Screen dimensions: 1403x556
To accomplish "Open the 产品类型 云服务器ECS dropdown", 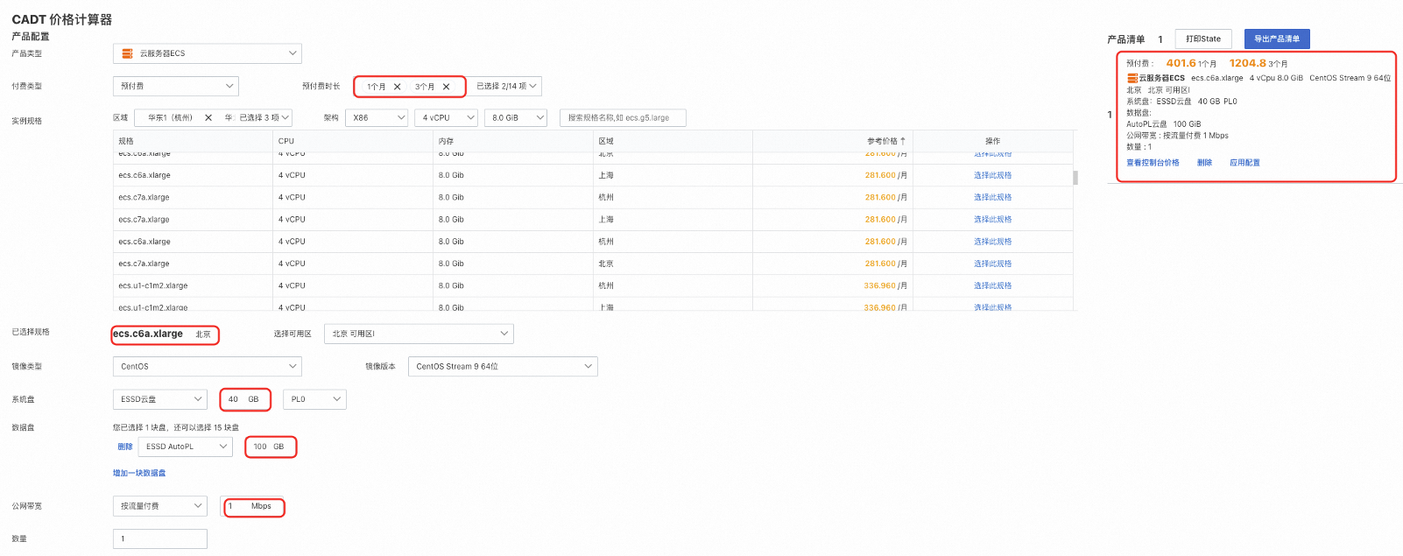I will pos(208,53).
